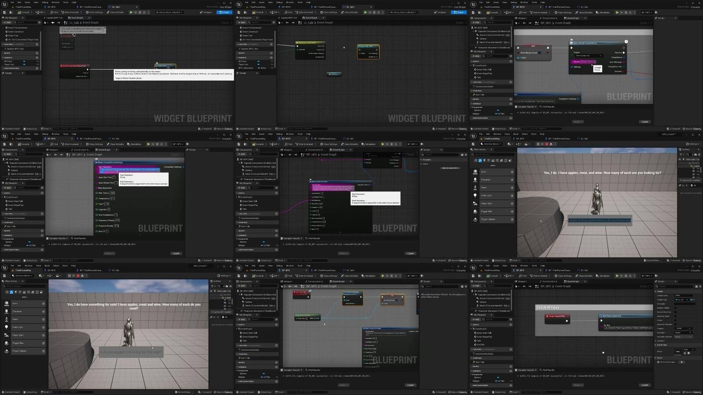Eject from player in middle-right preview window
Screen dimensions: 703x395
pos(551,144)
